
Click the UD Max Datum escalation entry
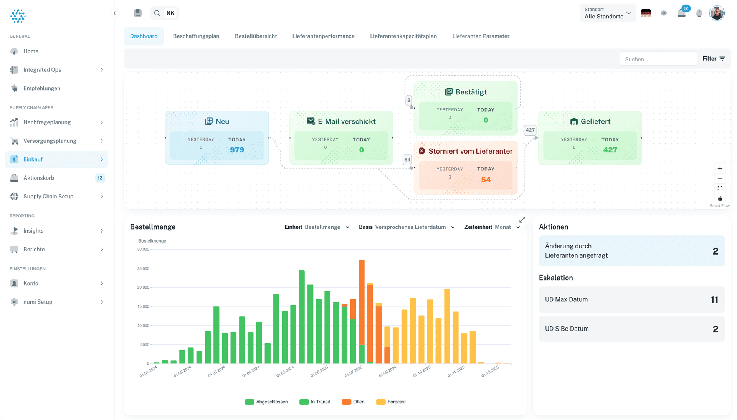631,299
